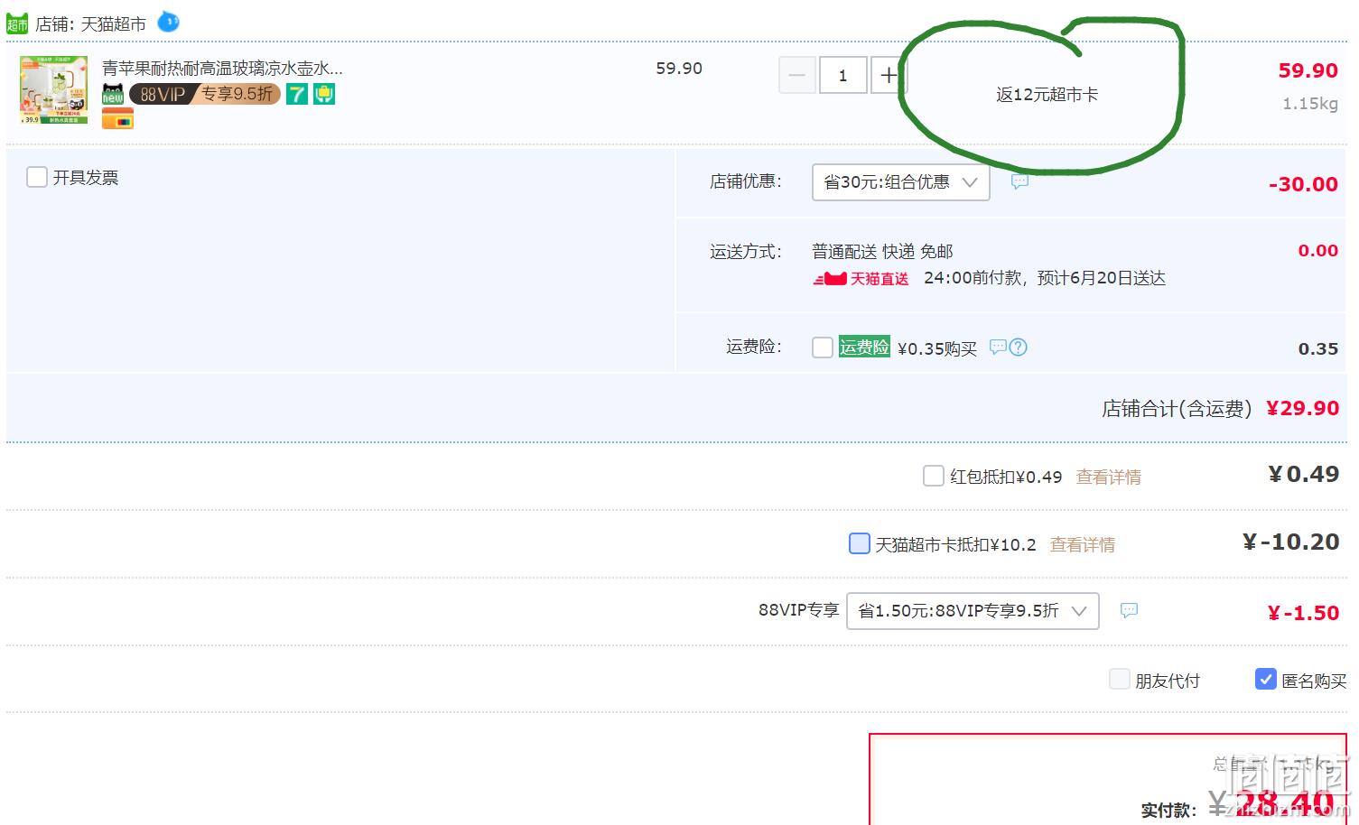Viewport: 1359px width, 825px height.
Task: Open 查看详情 link for 天猫超市卡抵扣
Action: pyautogui.click(x=1083, y=544)
